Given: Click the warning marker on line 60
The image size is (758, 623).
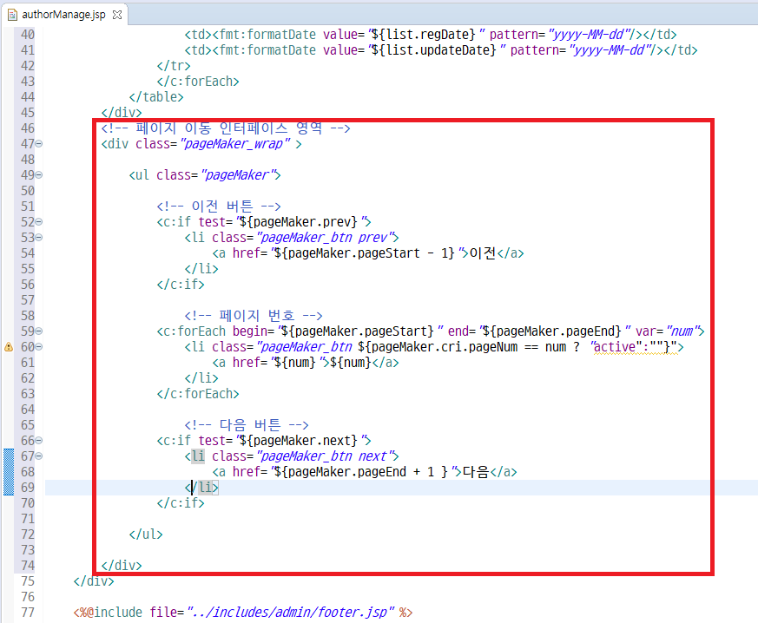Looking at the screenshot, I should pos(9,347).
